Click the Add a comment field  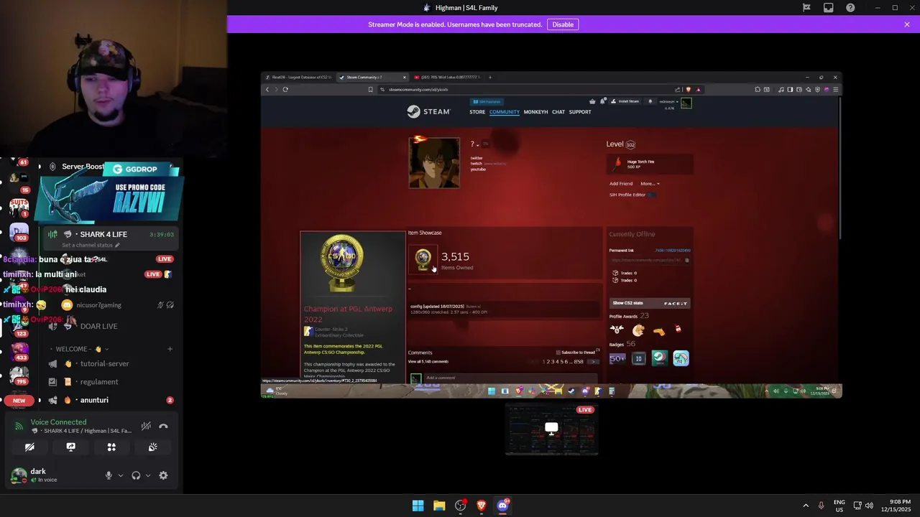510,378
